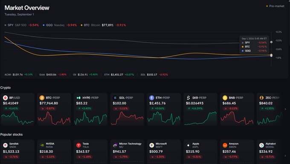290x164 pixels.
Task: Click HYPE-PERP price $83.22
Action: click(x=82, y=103)
